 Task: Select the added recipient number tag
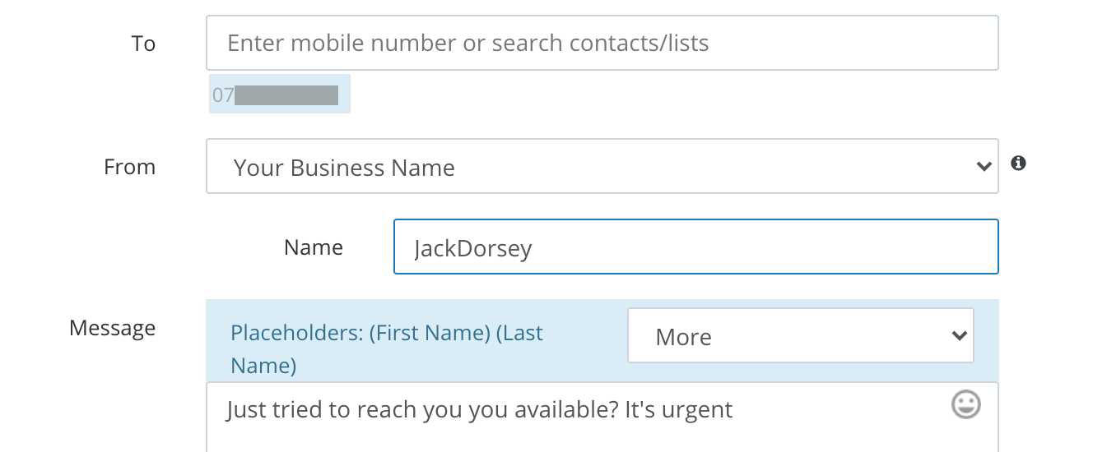pos(279,95)
